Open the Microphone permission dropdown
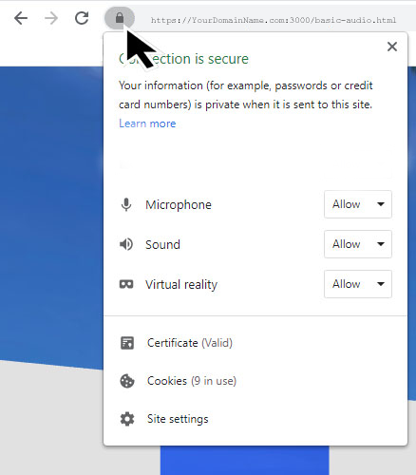 coord(358,204)
